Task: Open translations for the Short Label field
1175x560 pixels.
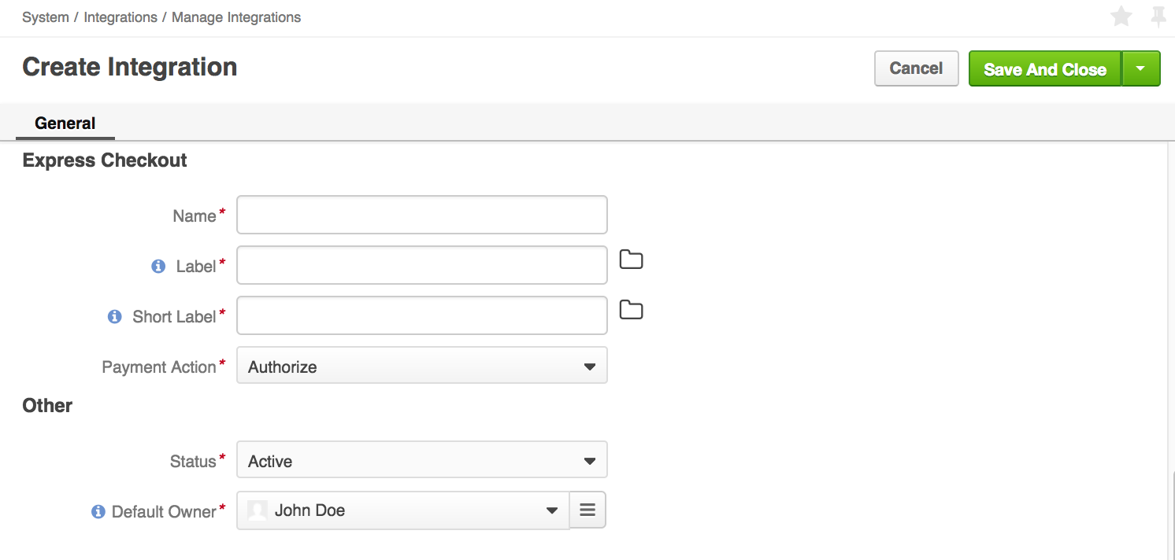Action: point(631,310)
